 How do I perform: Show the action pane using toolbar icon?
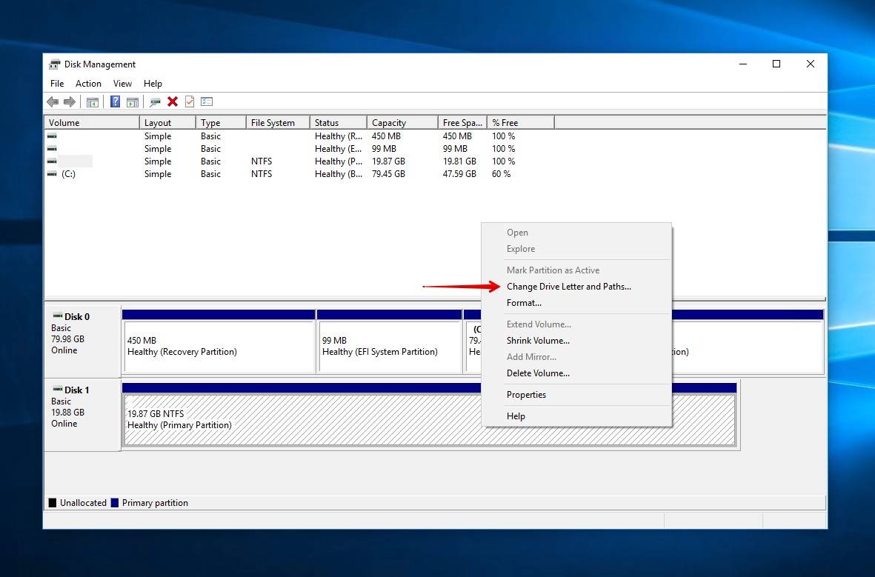pos(133,101)
